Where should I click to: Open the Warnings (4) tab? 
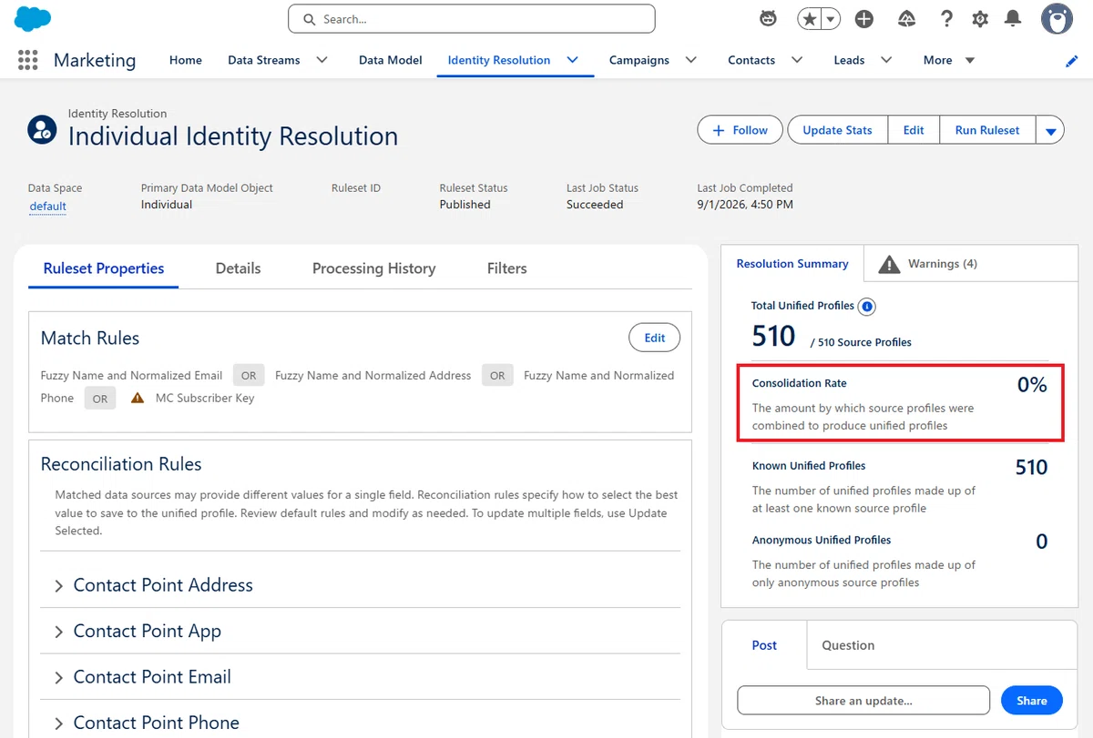click(x=927, y=264)
